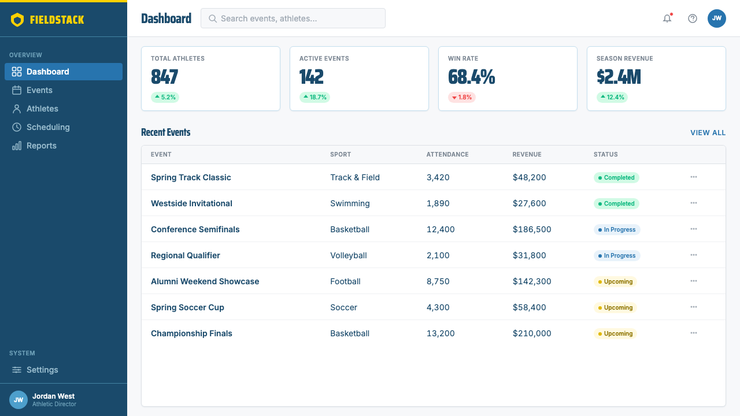
Task: Open the JW profile avatar menu
Action: point(717,18)
